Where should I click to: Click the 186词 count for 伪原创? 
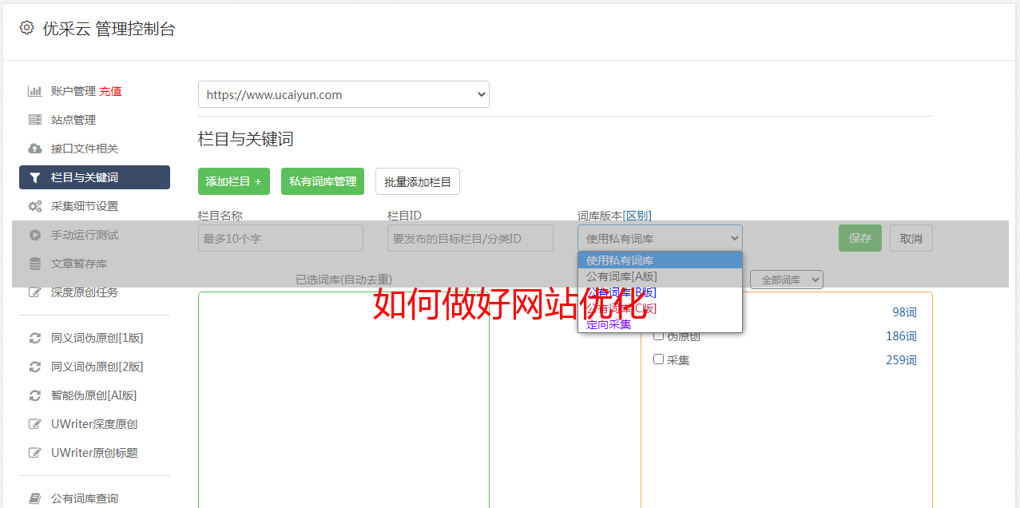coord(901,336)
